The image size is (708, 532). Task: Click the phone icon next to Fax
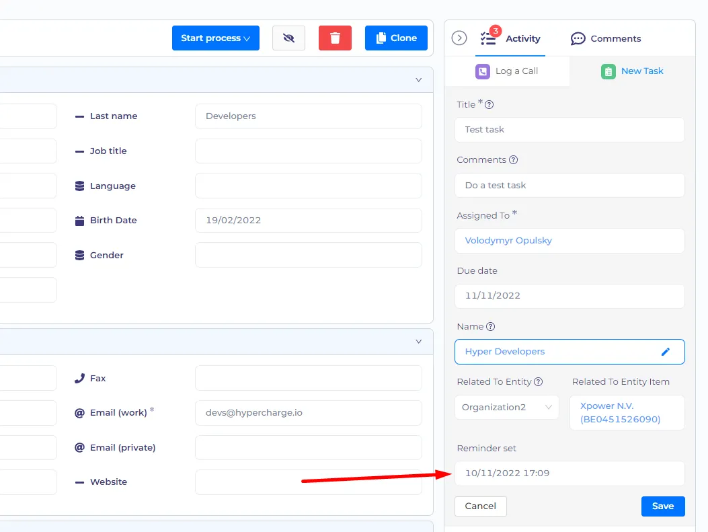(79, 379)
